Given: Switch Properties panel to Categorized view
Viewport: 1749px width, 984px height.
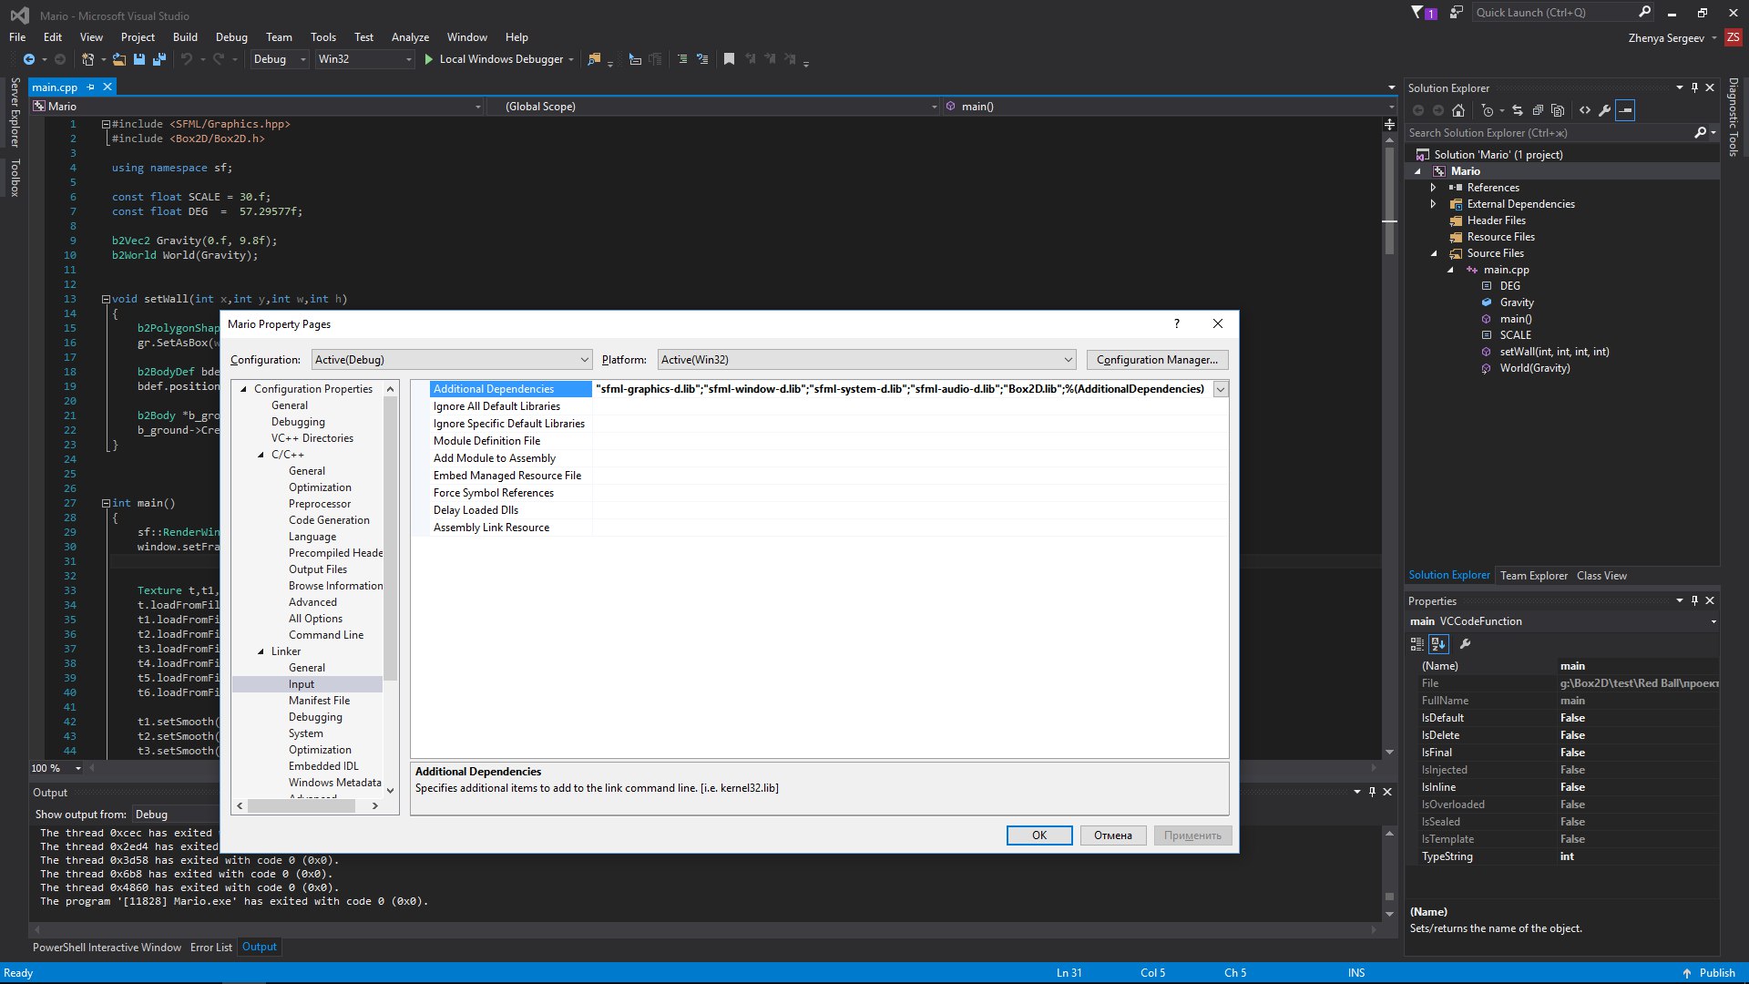Looking at the screenshot, I should click(x=1417, y=644).
